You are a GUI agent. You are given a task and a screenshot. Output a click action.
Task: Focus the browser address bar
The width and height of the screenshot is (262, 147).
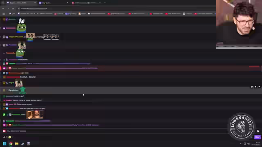coord(115,9)
